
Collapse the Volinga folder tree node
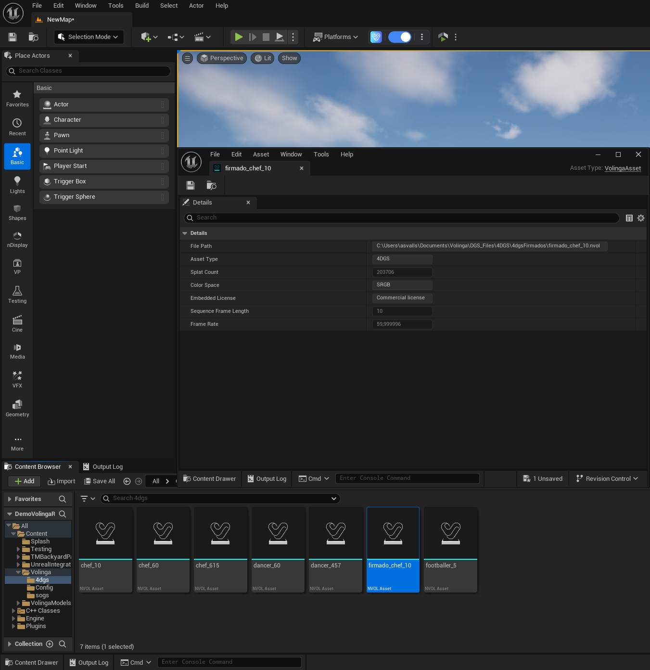18,572
